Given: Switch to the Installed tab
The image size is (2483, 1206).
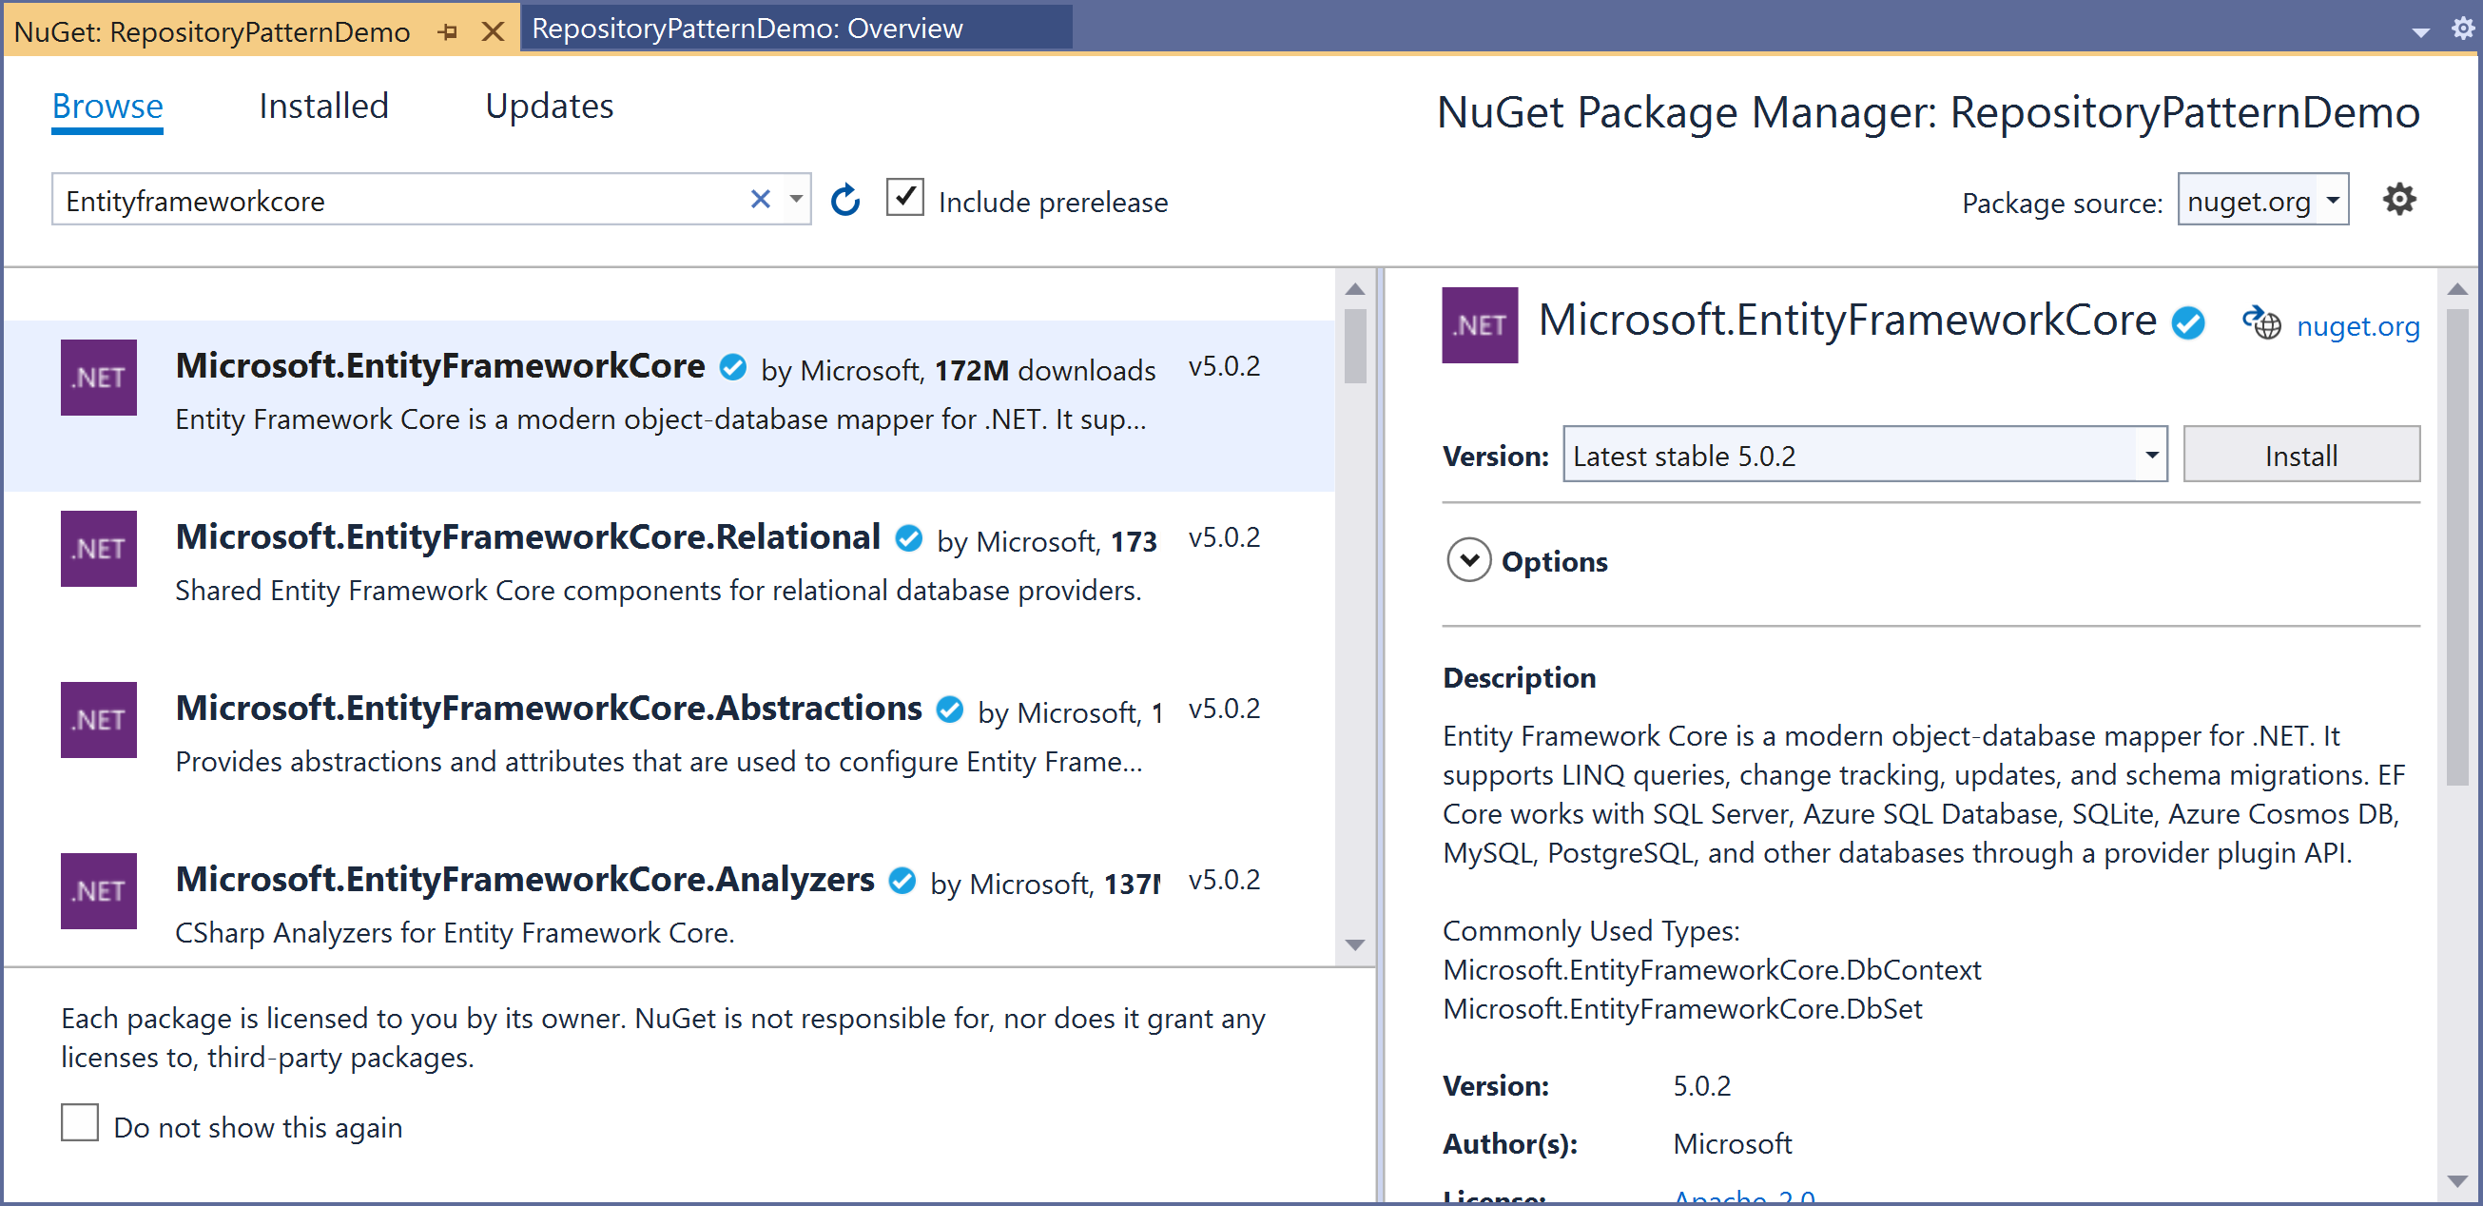Looking at the screenshot, I should pos(323,106).
